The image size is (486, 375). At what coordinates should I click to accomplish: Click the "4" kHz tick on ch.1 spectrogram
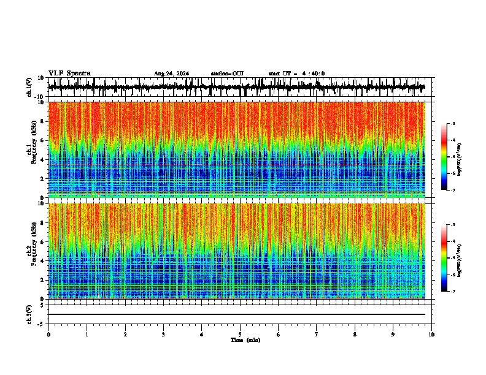[x=43, y=160]
